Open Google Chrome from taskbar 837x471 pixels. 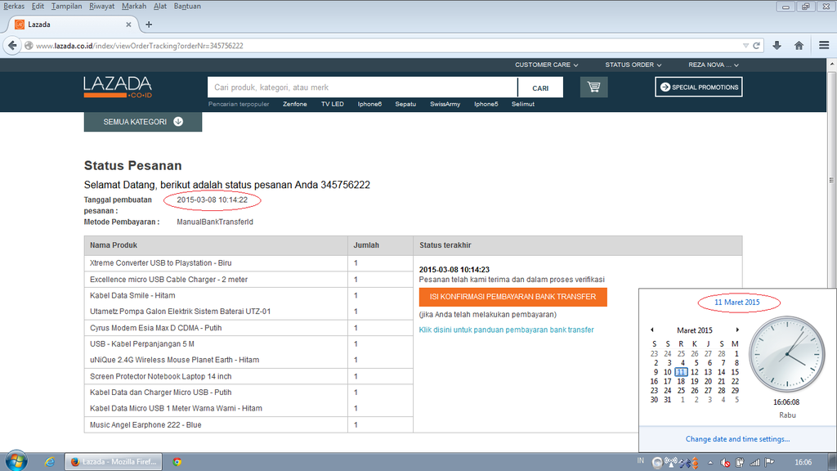pos(177,462)
